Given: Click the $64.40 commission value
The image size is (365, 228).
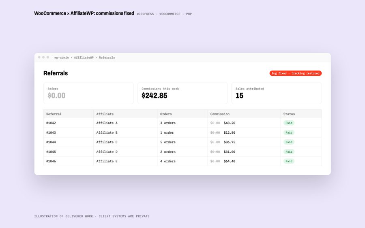Looking at the screenshot, I should pos(230,161).
